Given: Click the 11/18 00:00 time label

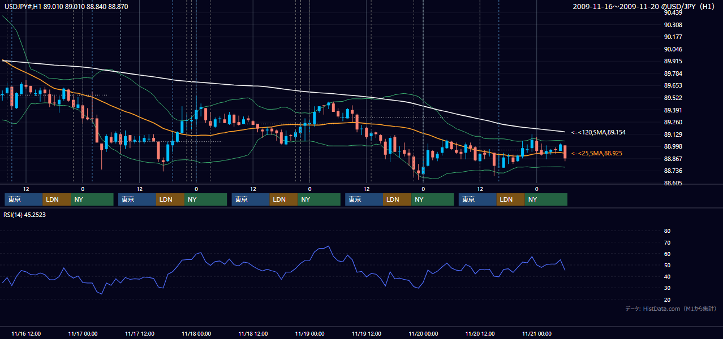Looking at the screenshot, I should 196,333.
